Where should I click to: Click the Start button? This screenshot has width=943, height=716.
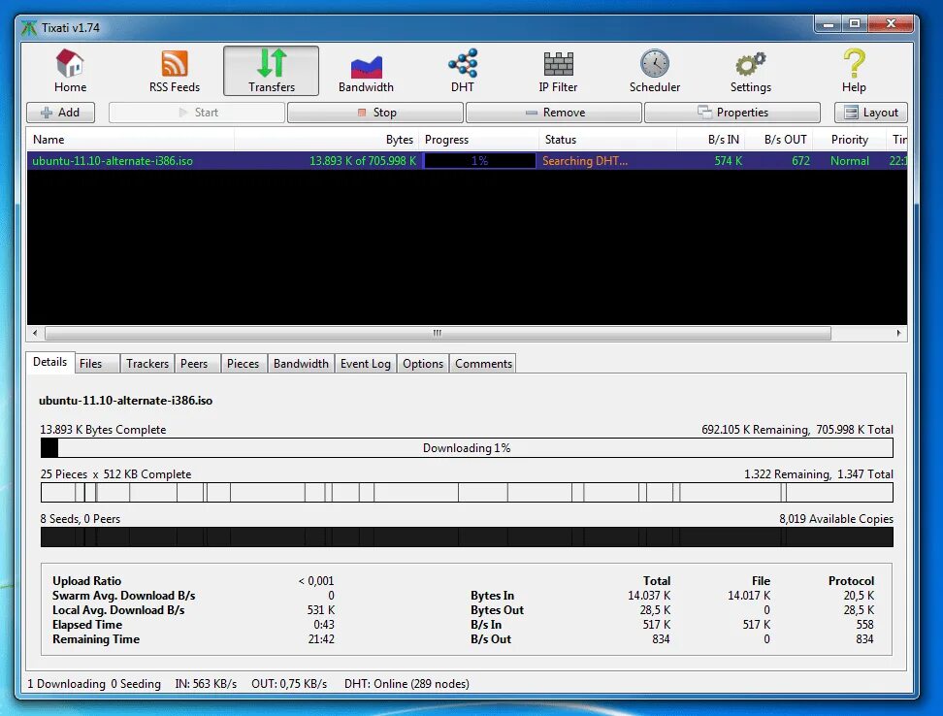(x=197, y=113)
